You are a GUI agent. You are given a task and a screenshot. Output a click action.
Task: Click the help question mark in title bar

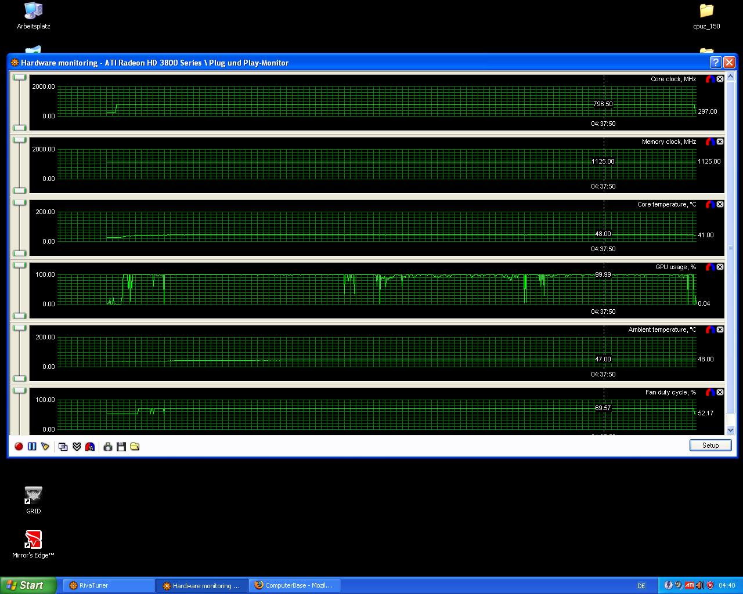(716, 62)
